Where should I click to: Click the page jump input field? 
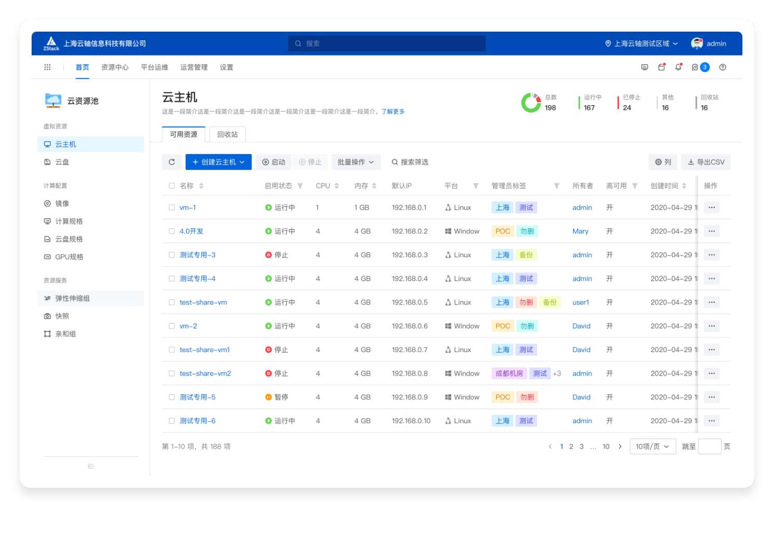709,446
